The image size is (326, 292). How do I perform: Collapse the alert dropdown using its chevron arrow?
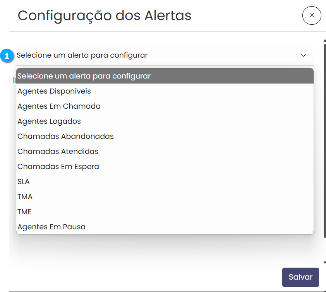click(x=303, y=55)
